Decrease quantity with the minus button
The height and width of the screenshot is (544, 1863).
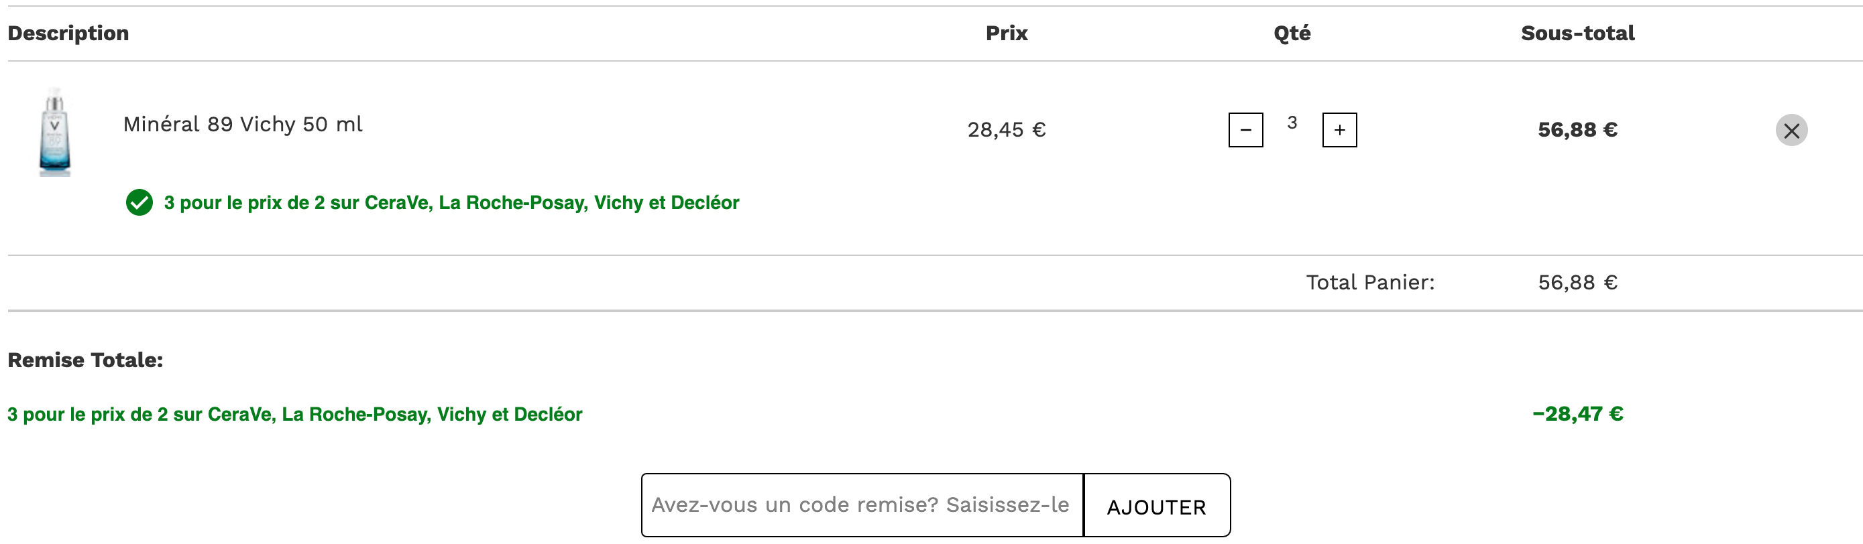tap(1245, 130)
